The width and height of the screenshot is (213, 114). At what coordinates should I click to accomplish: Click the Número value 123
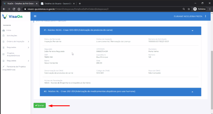pos(150,57)
